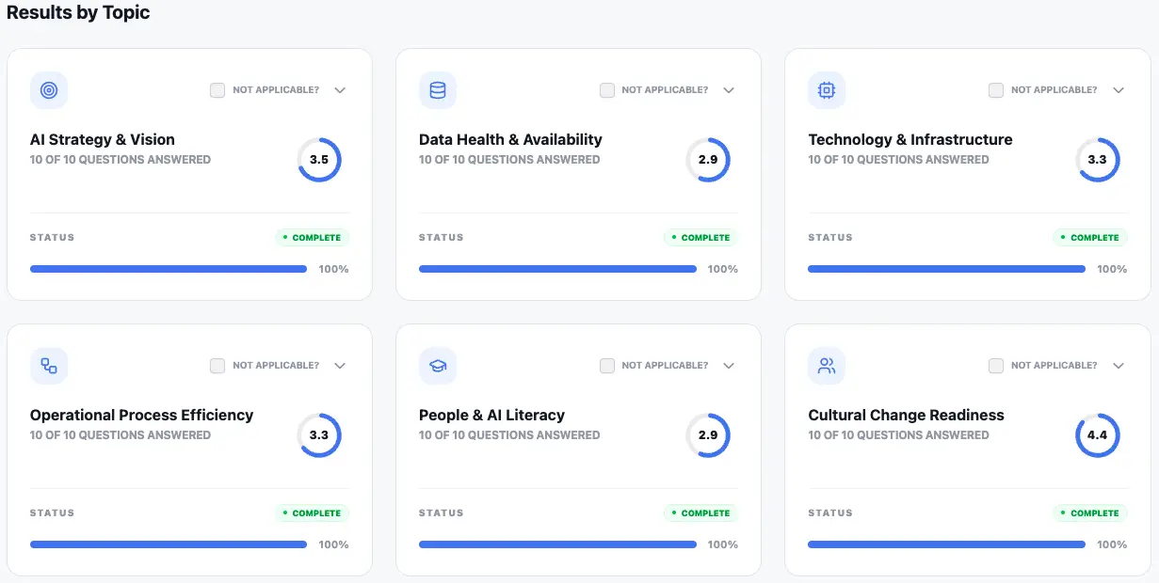The width and height of the screenshot is (1159, 583).
Task: Check Not Applicable for Data Health & Availability
Action: pos(607,90)
